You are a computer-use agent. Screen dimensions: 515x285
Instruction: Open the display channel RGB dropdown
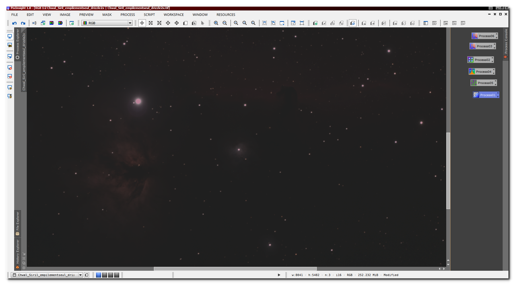pos(107,23)
